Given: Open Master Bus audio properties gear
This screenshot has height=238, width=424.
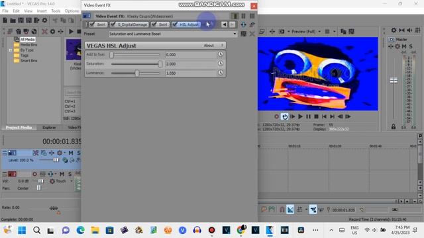Looking at the screenshot, I should [394, 30].
